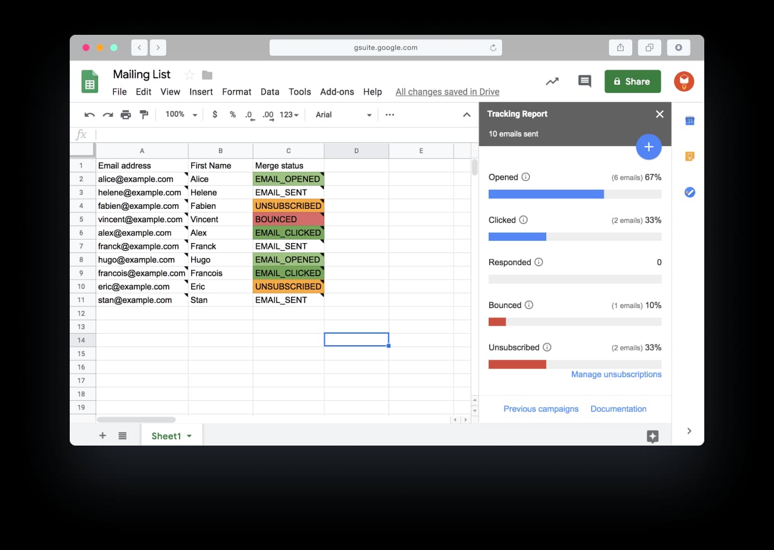
Task: Click info icon next to Opened
Action: click(x=526, y=177)
